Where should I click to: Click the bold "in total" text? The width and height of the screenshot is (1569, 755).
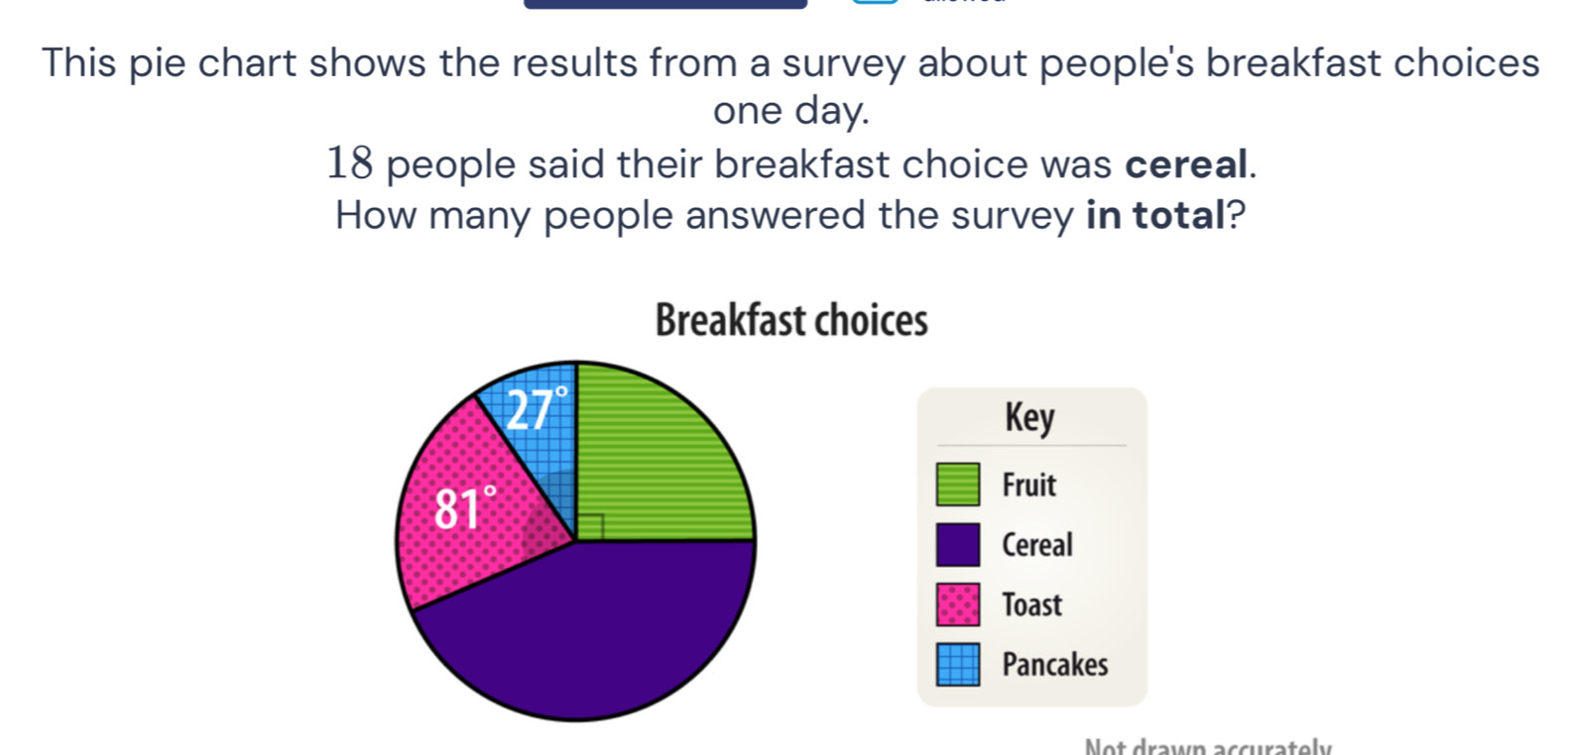pyautogui.click(x=1156, y=215)
